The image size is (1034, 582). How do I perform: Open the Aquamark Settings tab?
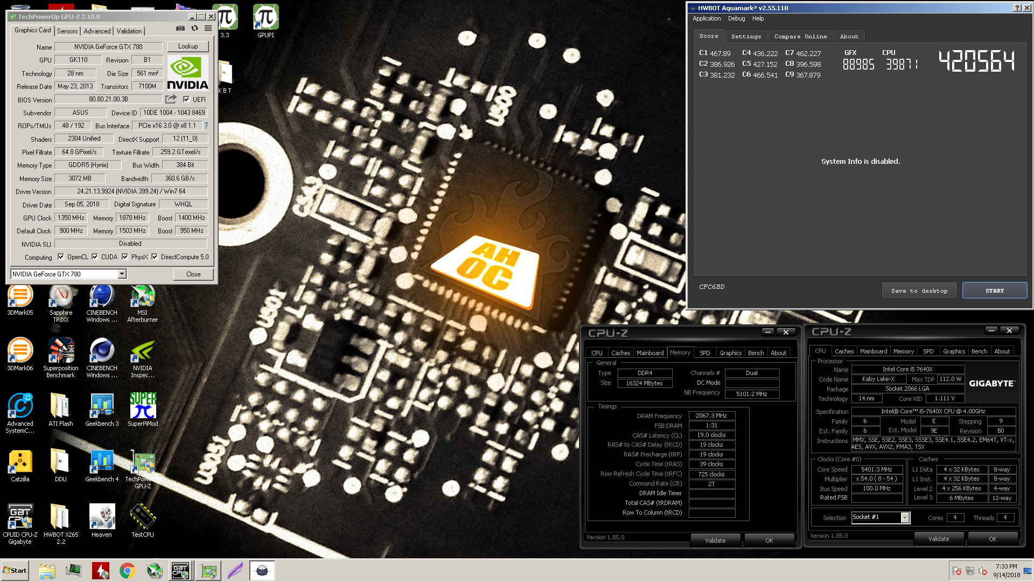pyautogui.click(x=746, y=36)
